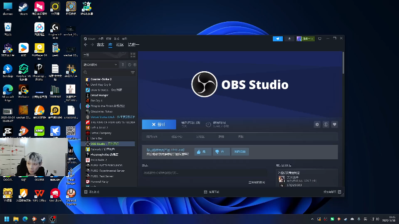The height and width of the screenshot is (224, 399).
Task: Open Manage Downloads at bottom center
Action: [211, 192]
